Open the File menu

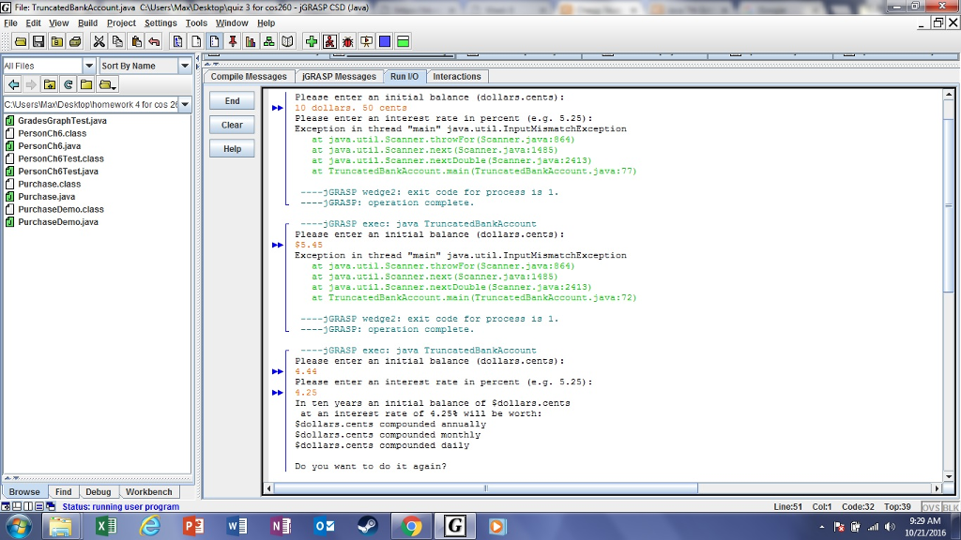(10, 23)
